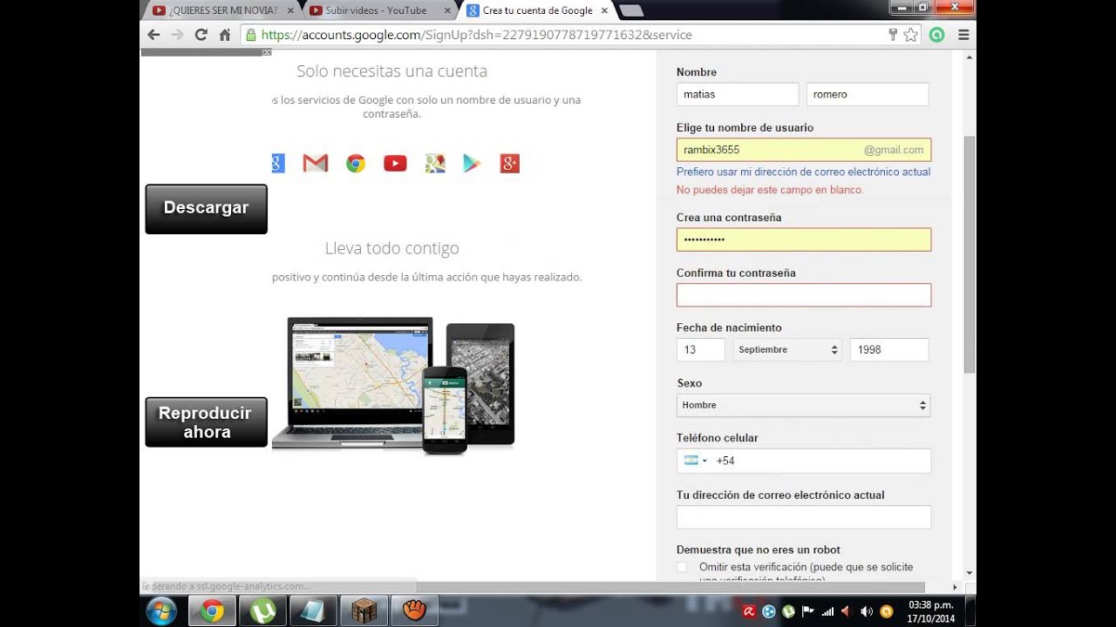Click the 'Solo necesitas una cuenta' heading
Screen dimensions: 1116x627
(391, 71)
